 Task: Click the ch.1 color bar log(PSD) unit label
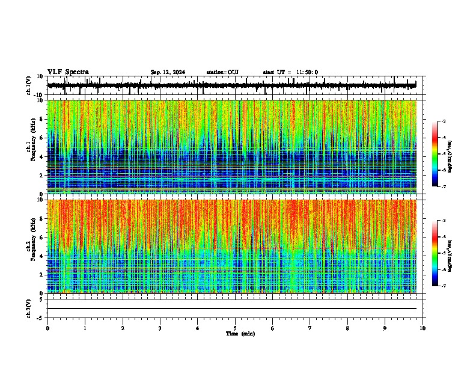450,156
